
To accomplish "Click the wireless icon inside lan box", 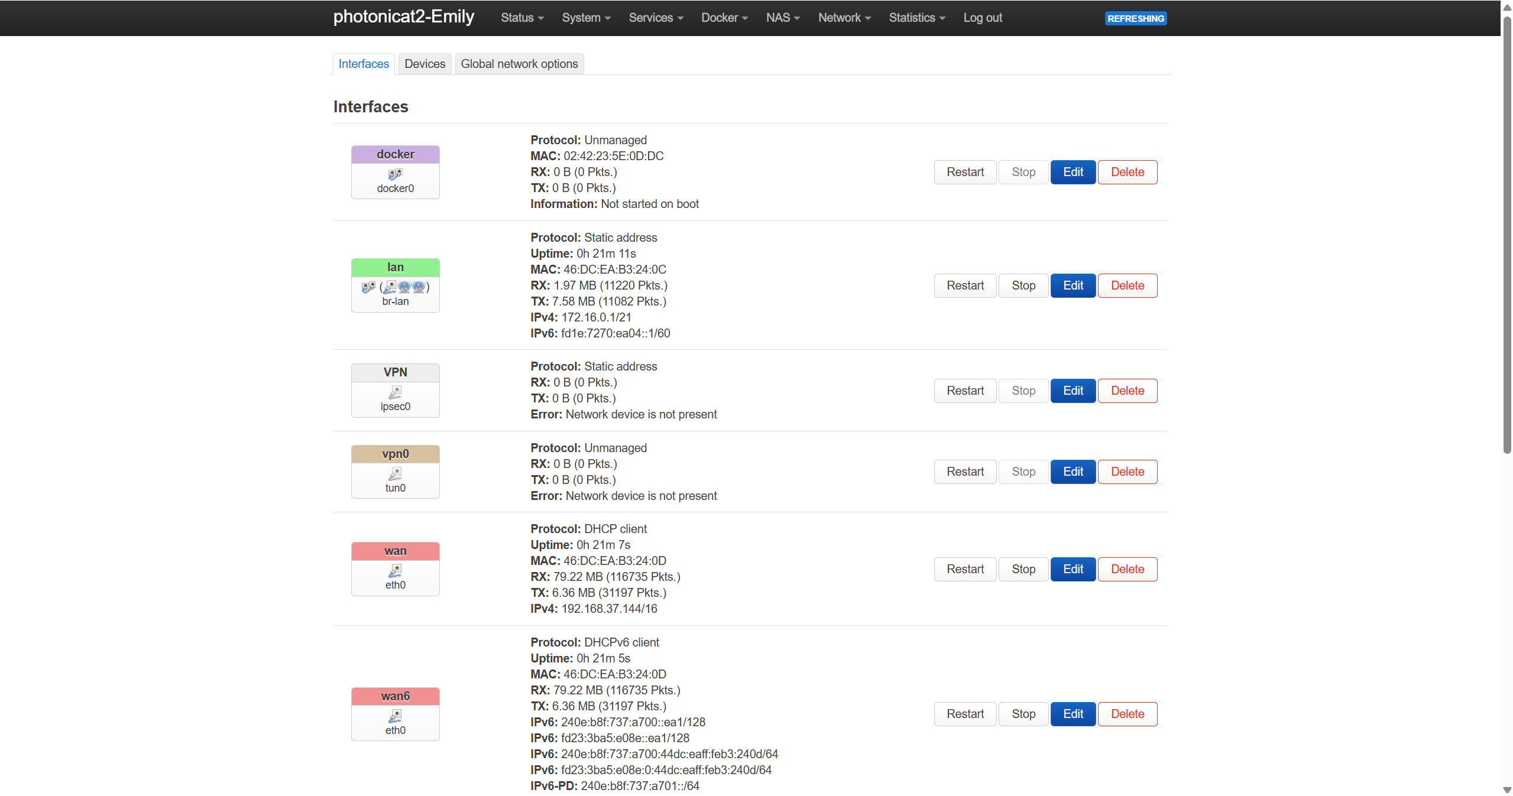I will point(404,287).
